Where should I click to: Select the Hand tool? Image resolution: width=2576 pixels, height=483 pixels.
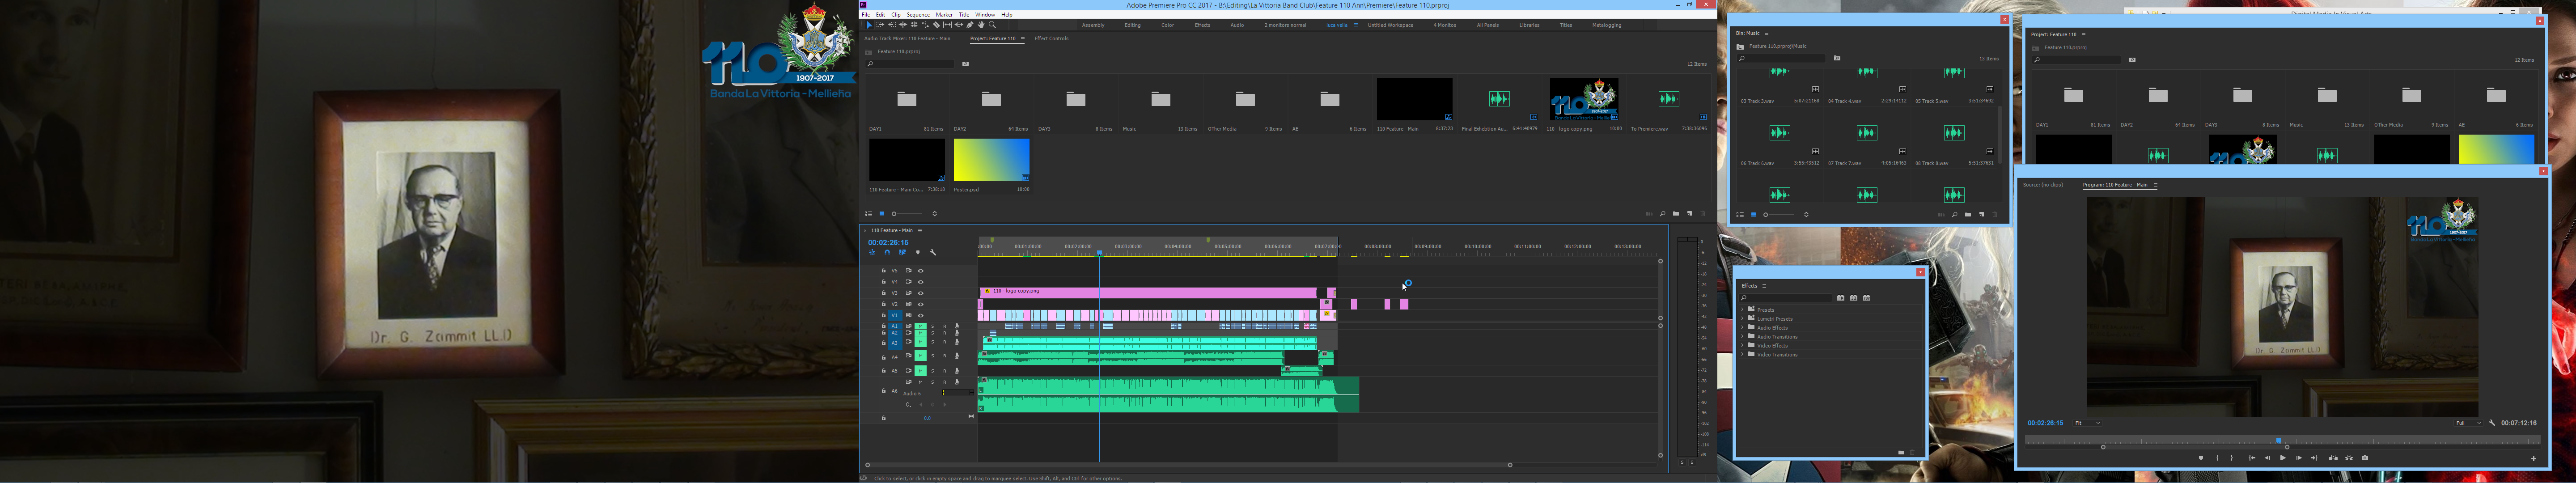981,25
